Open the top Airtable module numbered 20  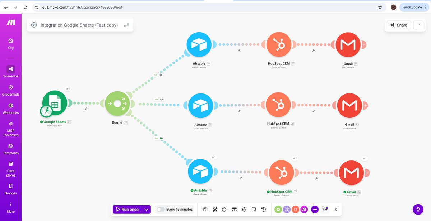[x=199, y=44]
